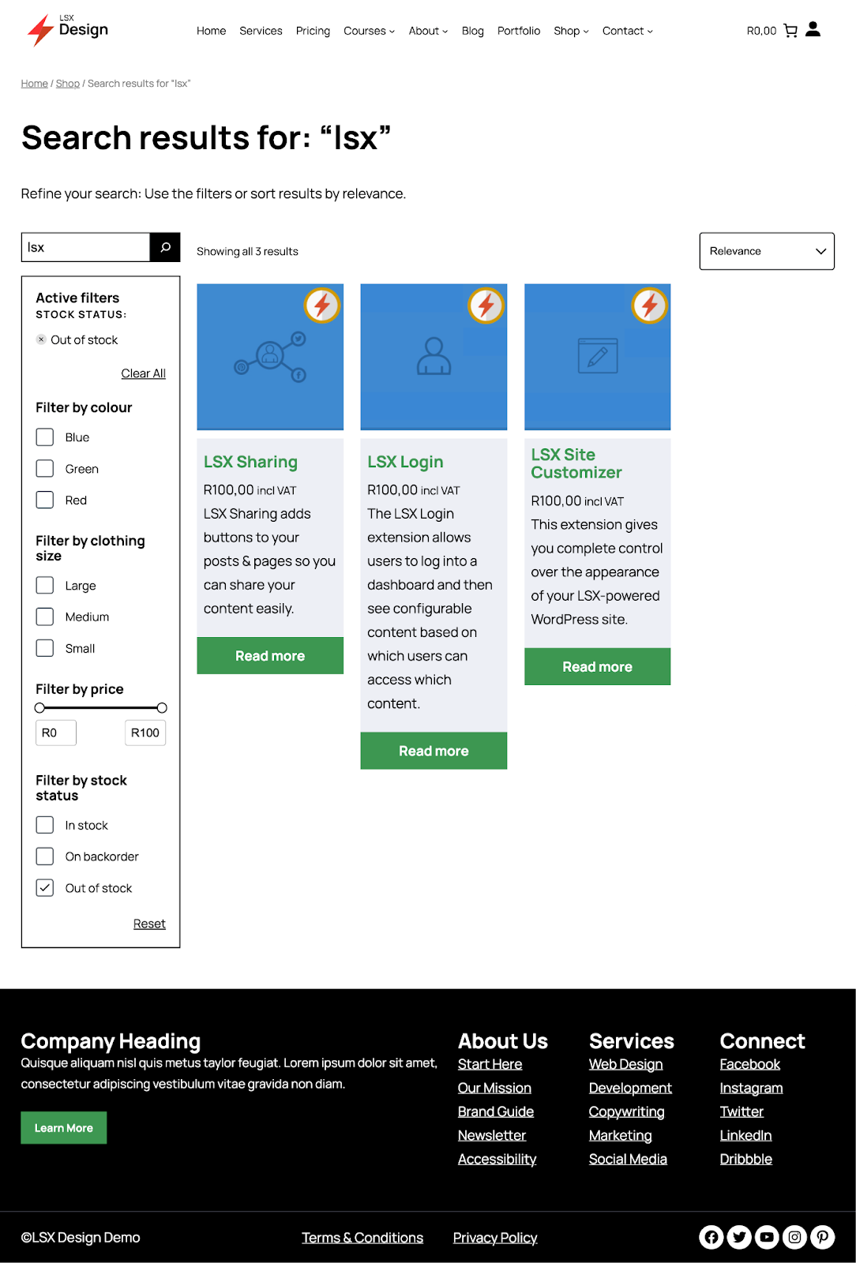
Task: Open the YouTube footer icon
Action: pos(767,1237)
